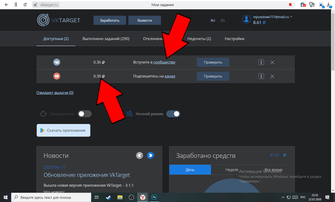
Task: Open the Completed tasks (290) tab
Action: (x=106, y=39)
